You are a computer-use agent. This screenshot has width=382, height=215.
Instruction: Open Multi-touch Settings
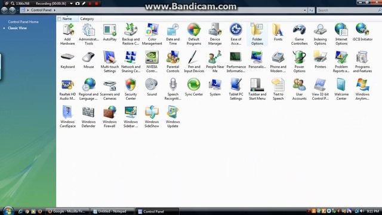(110, 62)
